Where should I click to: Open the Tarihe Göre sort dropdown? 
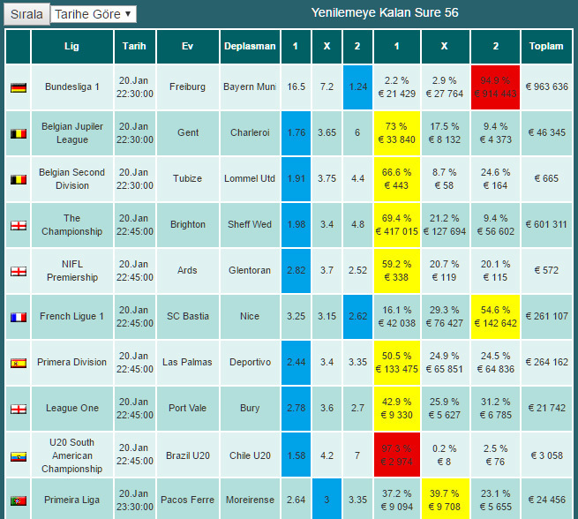pos(94,14)
